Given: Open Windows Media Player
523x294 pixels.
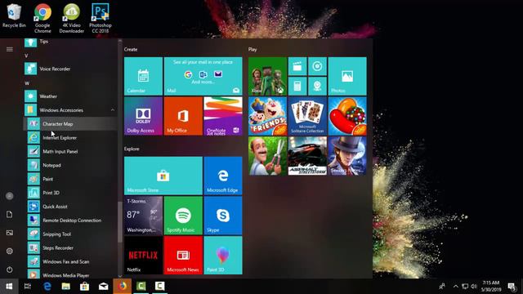Looking at the screenshot, I should click(x=70, y=274).
